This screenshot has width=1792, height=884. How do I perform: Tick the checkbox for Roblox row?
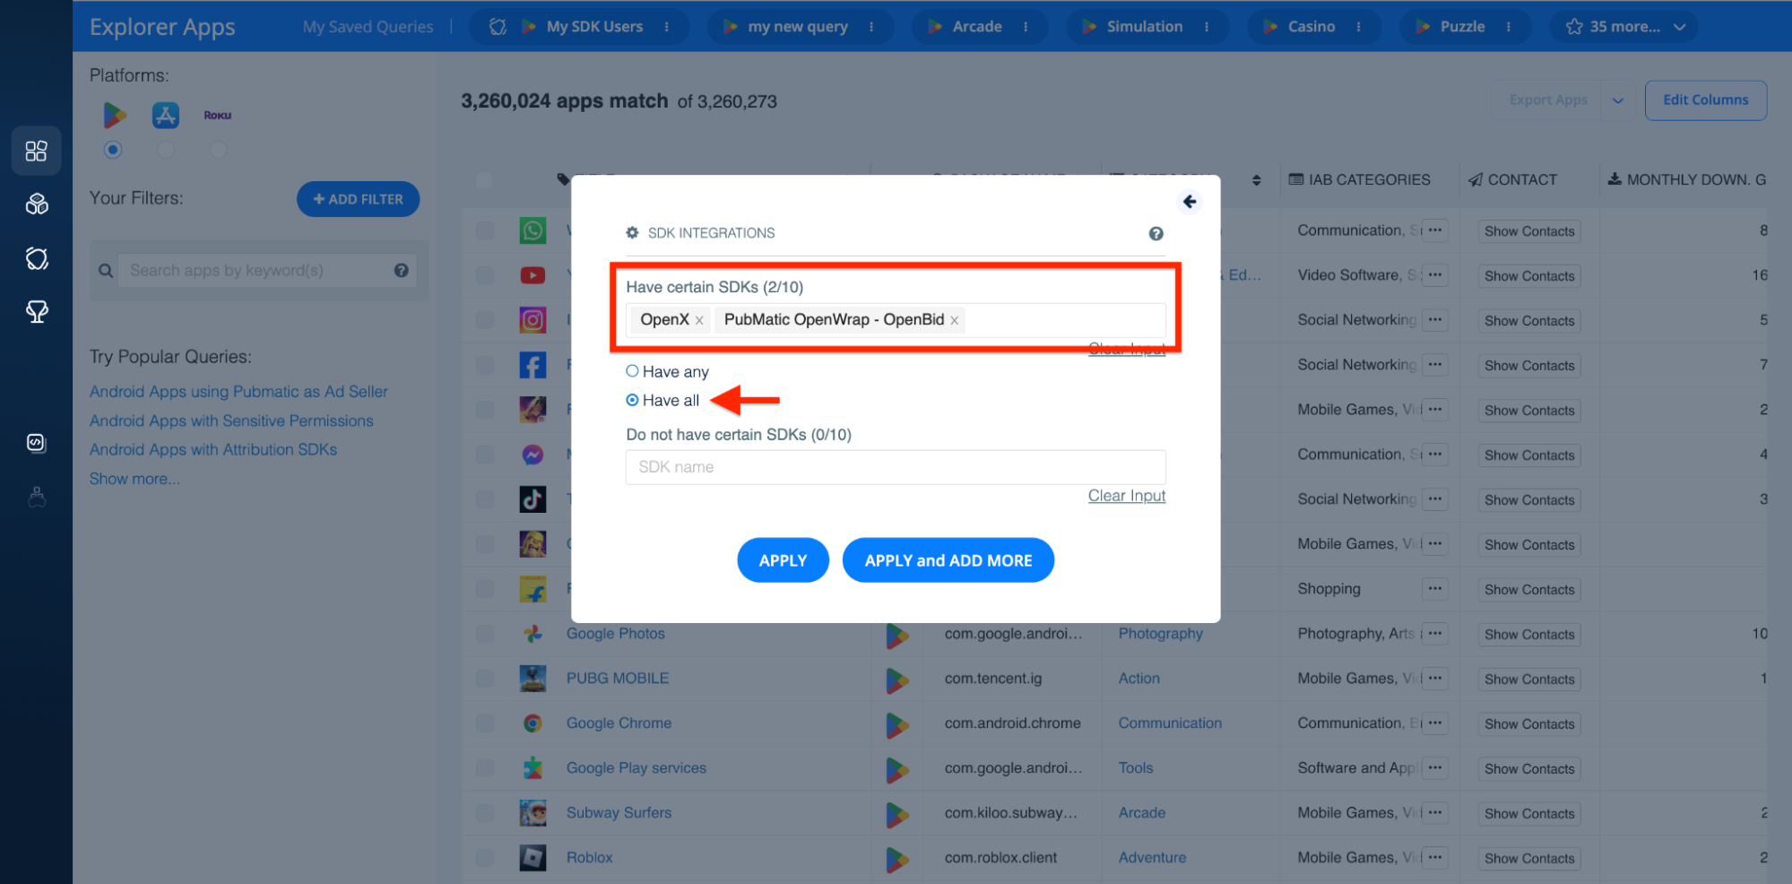tap(485, 858)
